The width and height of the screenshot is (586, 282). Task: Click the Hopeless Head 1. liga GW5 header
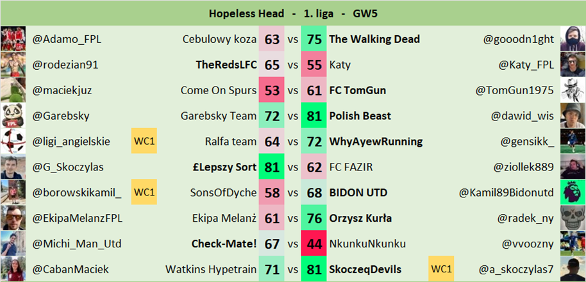point(293,13)
